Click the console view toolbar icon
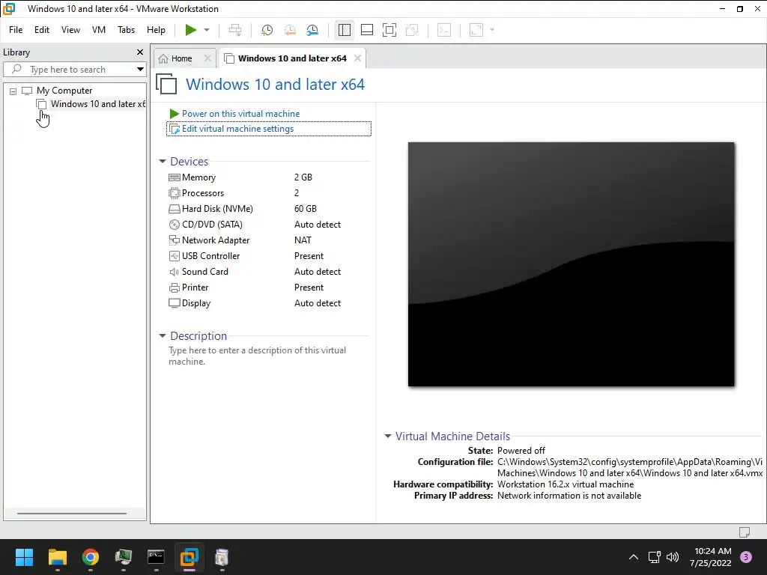Screen dimensions: 767x575 tap(444, 30)
